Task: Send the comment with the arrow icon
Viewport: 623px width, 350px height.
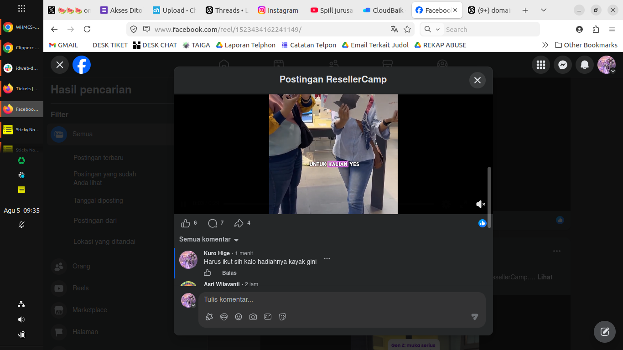Action: point(475,317)
